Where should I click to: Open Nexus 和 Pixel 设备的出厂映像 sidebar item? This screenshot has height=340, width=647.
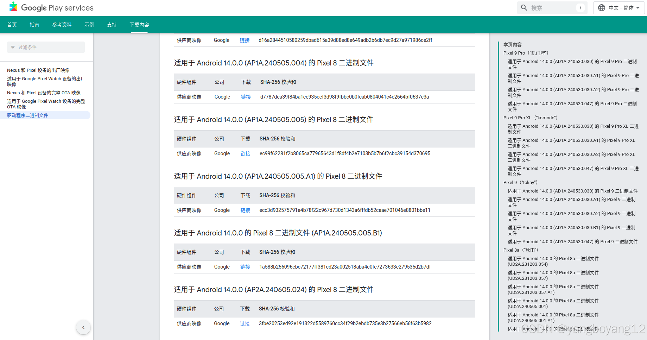[38, 70]
